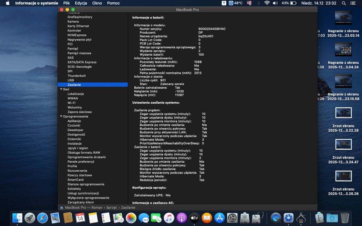Open the Plik menu
This screenshot has width=362, height=226.
click(x=67, y=3)
